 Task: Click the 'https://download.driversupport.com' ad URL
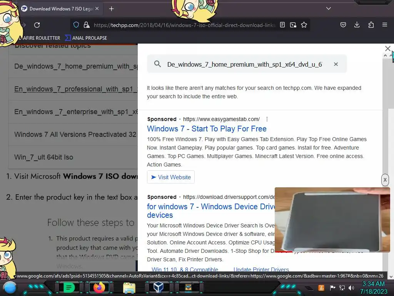[x=229, y=197]
